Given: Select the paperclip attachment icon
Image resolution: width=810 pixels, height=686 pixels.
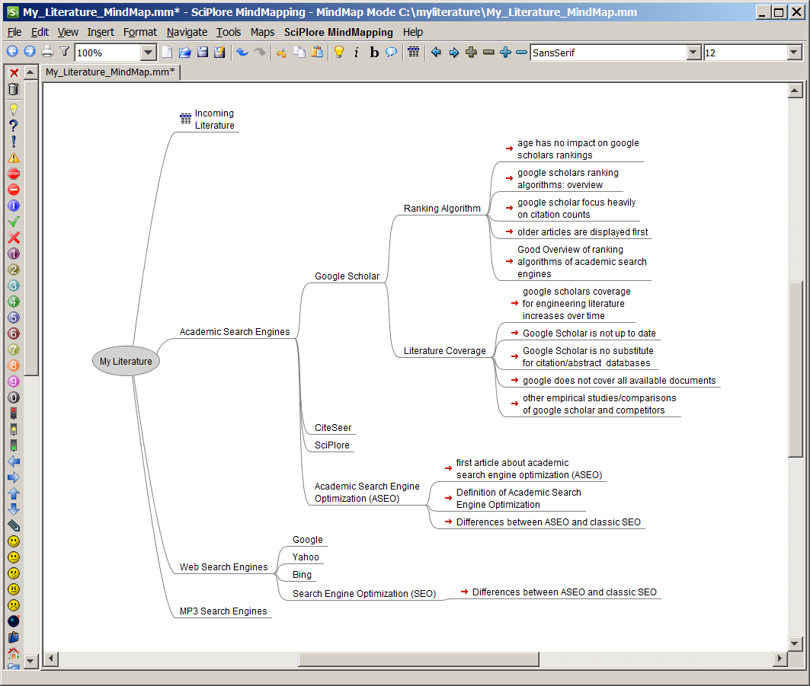Looking at the screenshot, I should coord(13,525).
